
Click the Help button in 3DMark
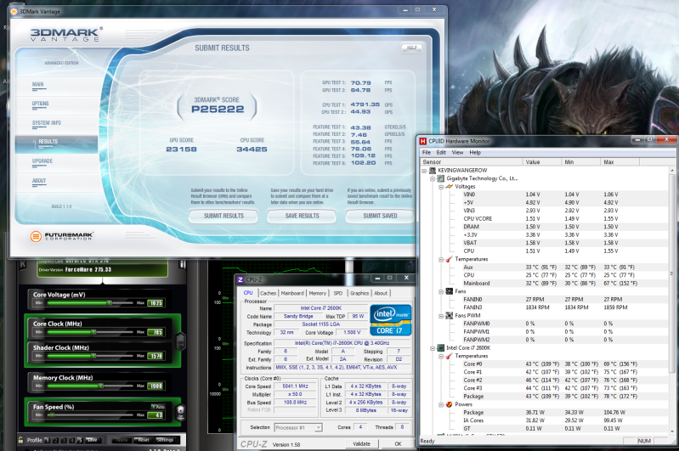click(x=411, y=48)
